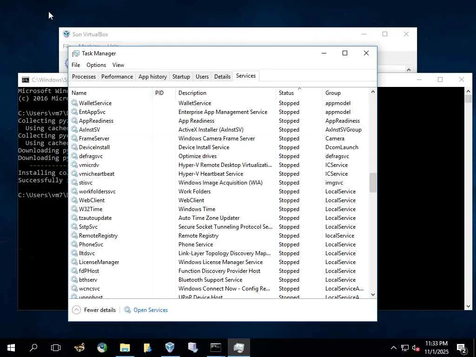Image resolution: width=476 pixels, height=357 pixels.
Task: Click the Sun VirtualBox title bar icon
Action: pos(66,34)
